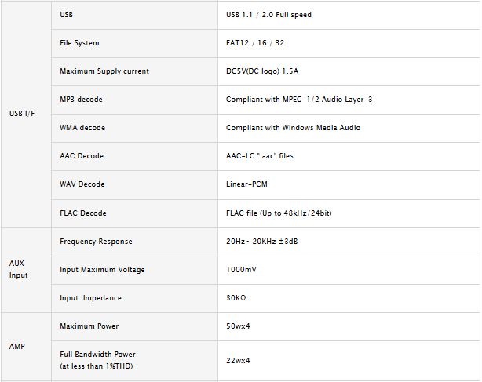Select the AAC Decode row label
The width and height of the screenshot is (482, 382).
coord(82,156)
